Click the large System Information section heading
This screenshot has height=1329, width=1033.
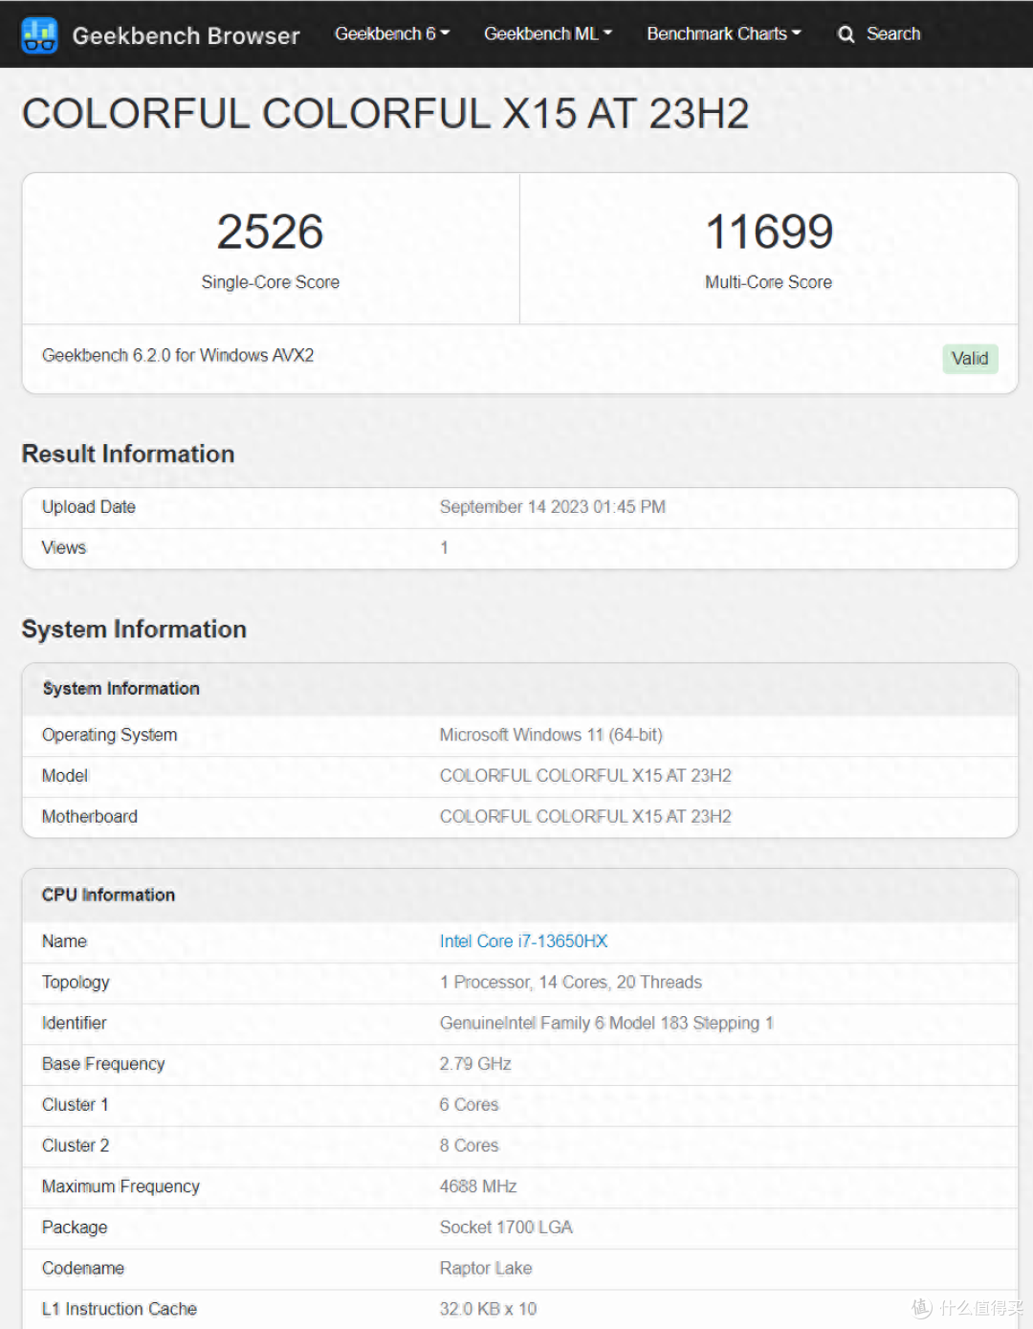click(134, 629)
